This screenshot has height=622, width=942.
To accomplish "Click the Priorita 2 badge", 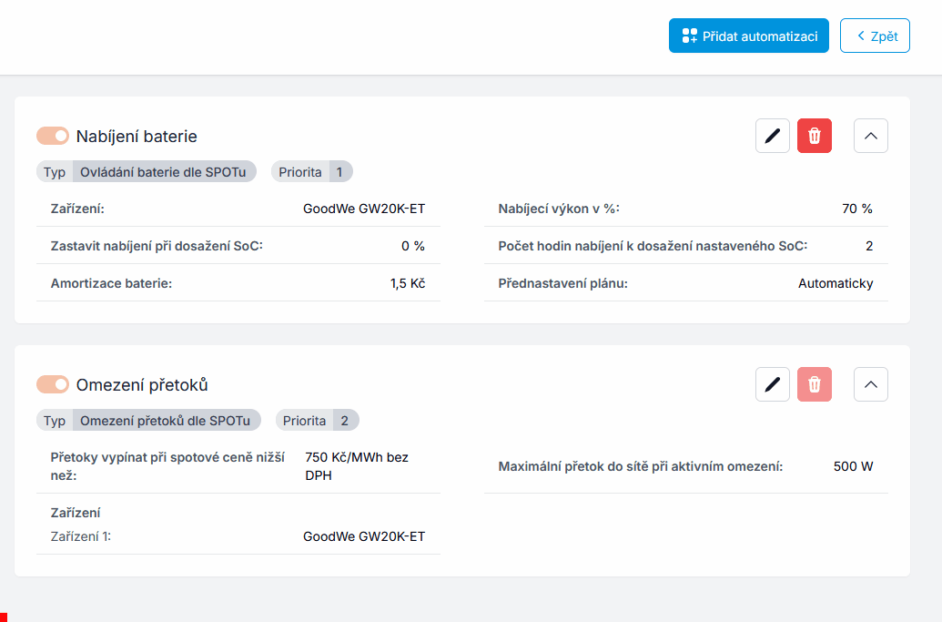I will (x=315, y=420).
